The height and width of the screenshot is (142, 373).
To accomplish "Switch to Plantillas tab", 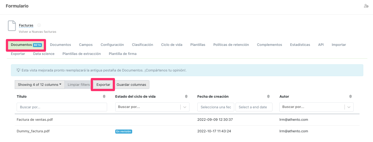I will (198, 45).
